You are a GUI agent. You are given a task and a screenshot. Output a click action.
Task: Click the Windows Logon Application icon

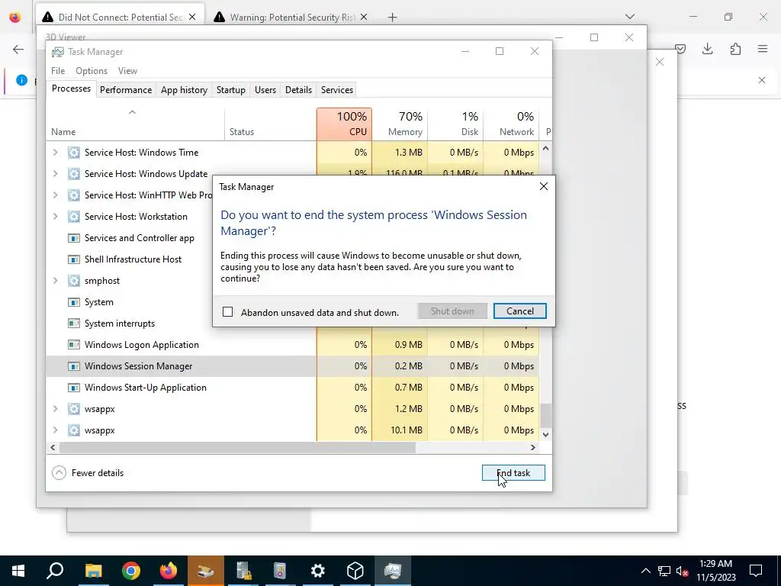[74, 345]
